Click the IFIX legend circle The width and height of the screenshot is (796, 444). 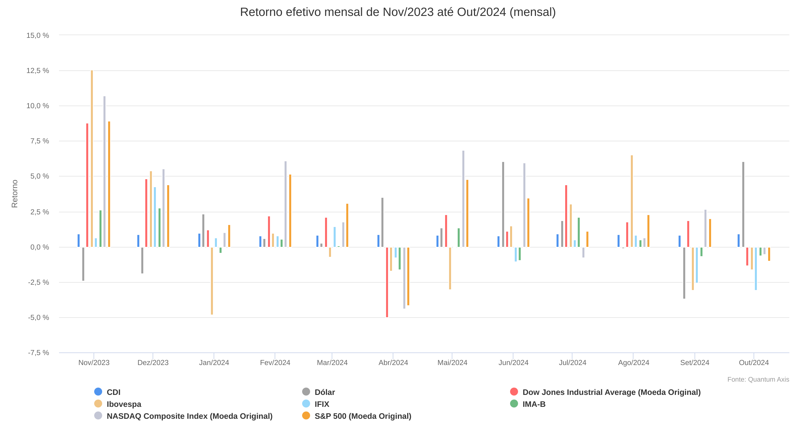coord(306,404)
